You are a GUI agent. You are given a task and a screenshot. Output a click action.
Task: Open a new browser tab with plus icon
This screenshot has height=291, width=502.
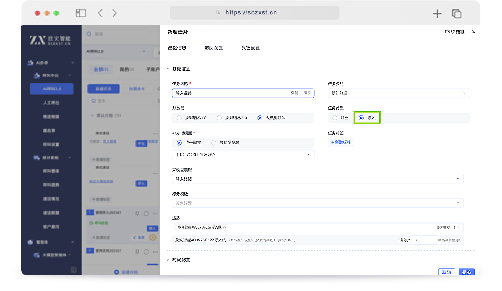click(x=437, y=14)
